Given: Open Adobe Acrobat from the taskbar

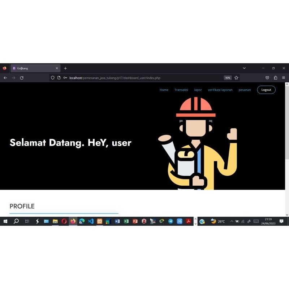Looking at the screenshot, I should pos(189,221).
